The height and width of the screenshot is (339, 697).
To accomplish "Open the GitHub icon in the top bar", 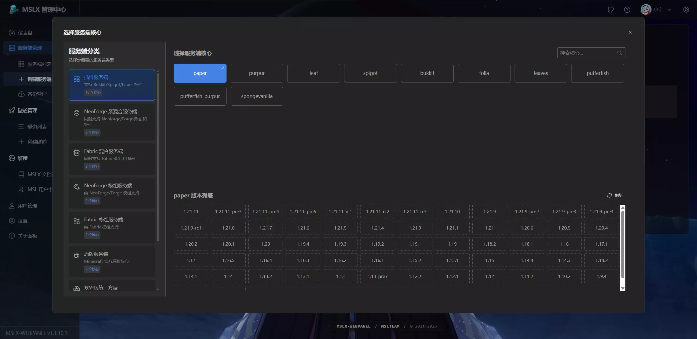I will tap(611, 10).
